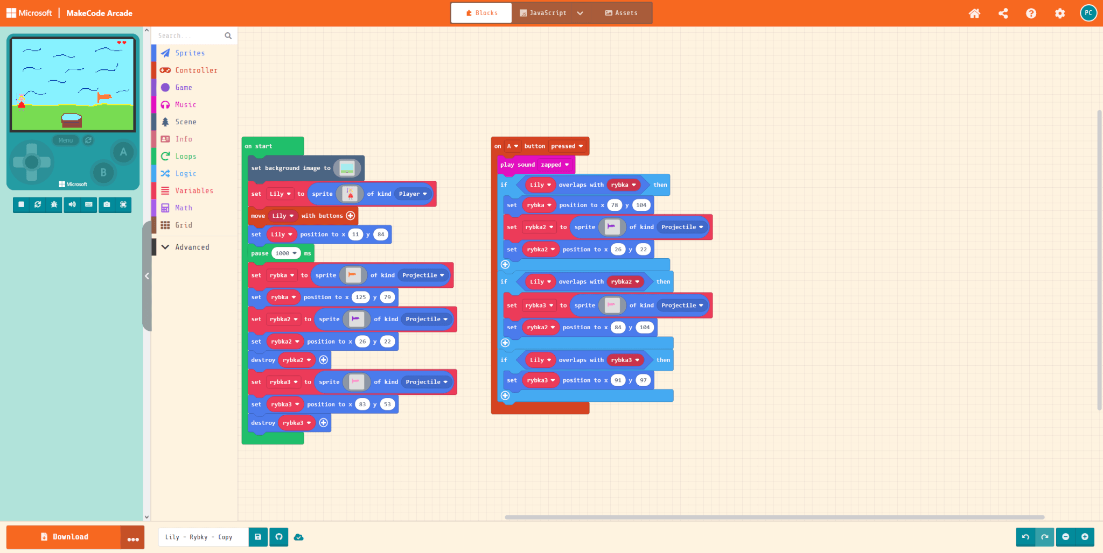Restart the simulator below the game screen
Image resolution: width=1103 pixels, height=553 pixels.
pos(38,204)
